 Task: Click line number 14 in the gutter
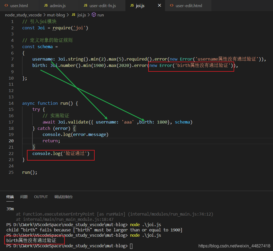11,103
